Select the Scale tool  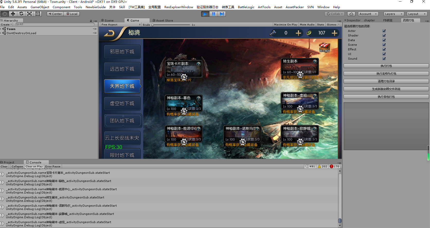(x=30, y=14)
